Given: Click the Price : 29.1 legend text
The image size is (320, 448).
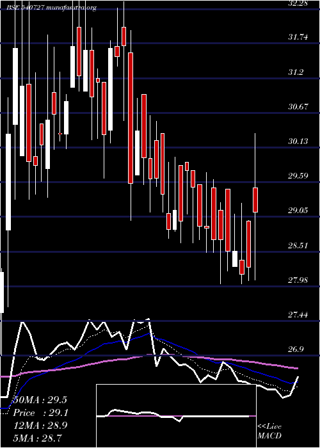Looking at the screenshot, I should [x=40, y=413].
